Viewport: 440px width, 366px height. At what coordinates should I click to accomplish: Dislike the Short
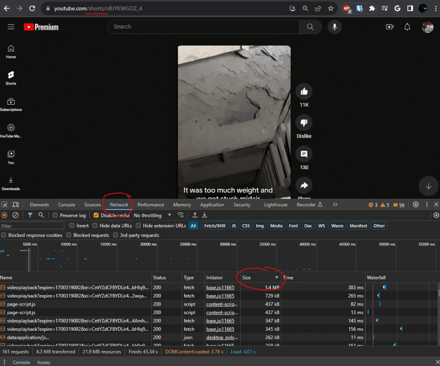point(304,123)
